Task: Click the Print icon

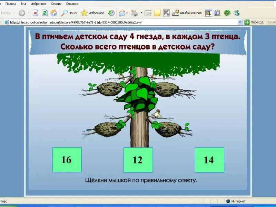Action: click(x=135, y=13)
